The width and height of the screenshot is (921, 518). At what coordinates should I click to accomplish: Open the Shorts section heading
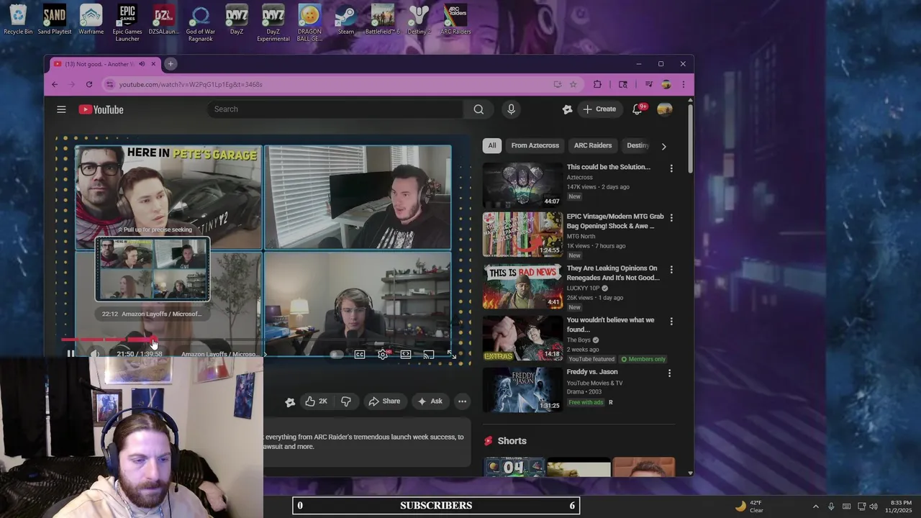(x=512, y=441)
